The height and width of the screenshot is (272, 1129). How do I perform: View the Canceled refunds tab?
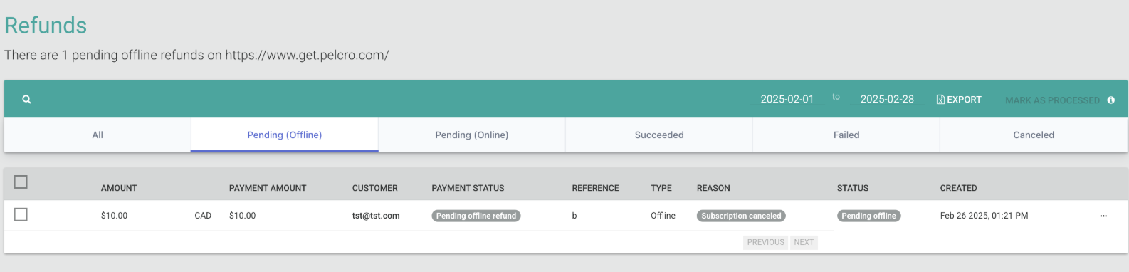click(x=1034, y=135)
